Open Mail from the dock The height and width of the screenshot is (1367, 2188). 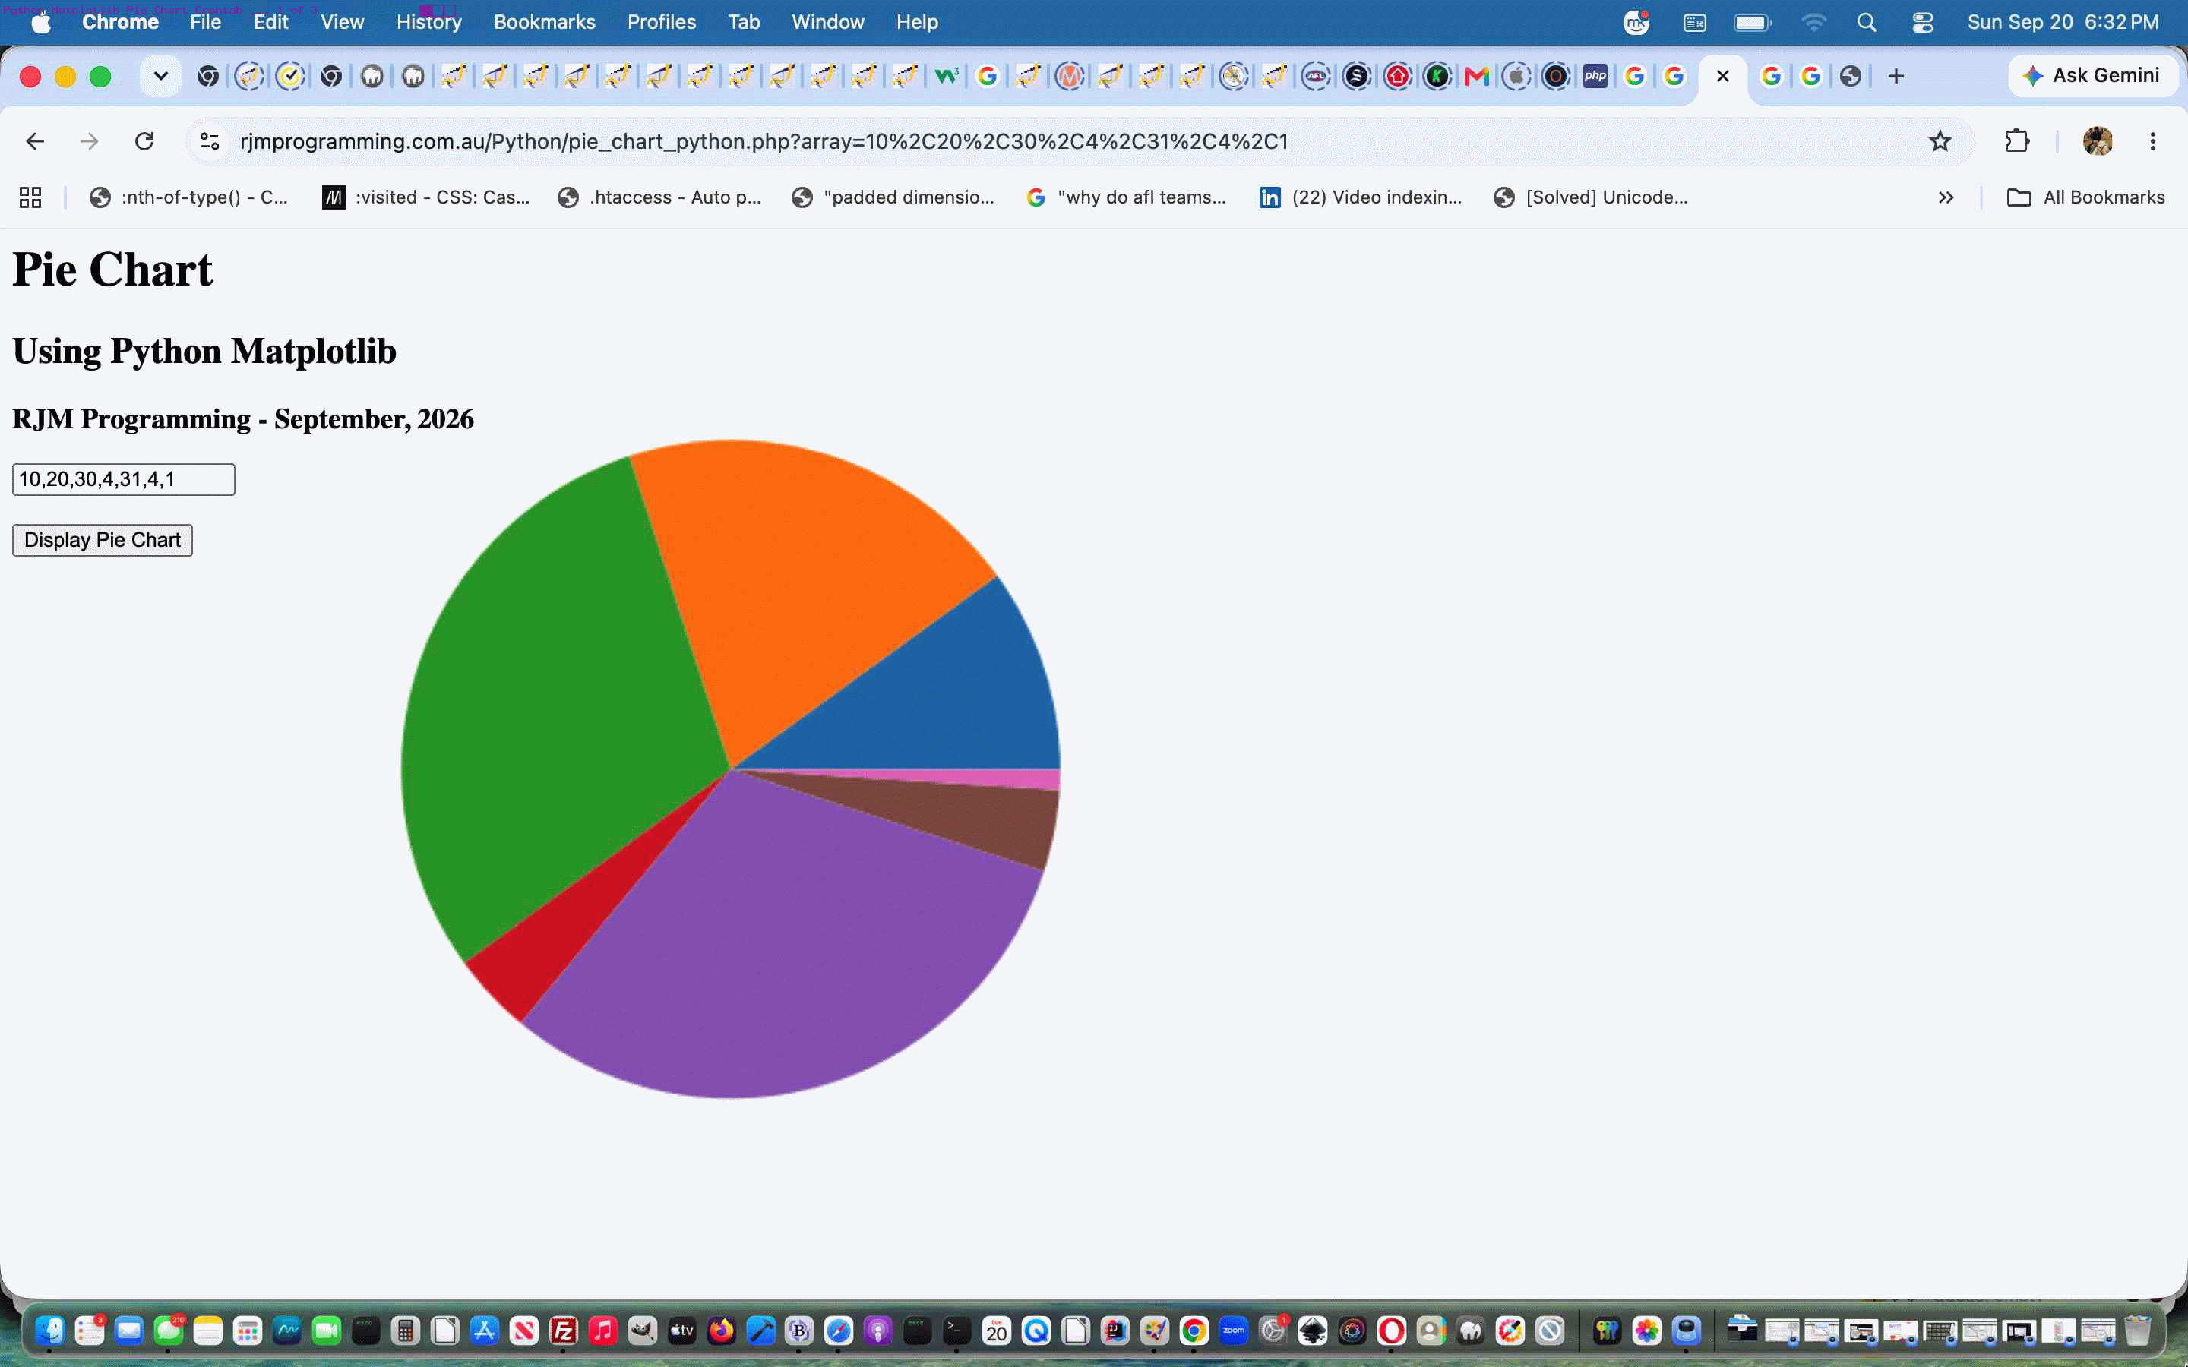click(x=128, y=1331)
